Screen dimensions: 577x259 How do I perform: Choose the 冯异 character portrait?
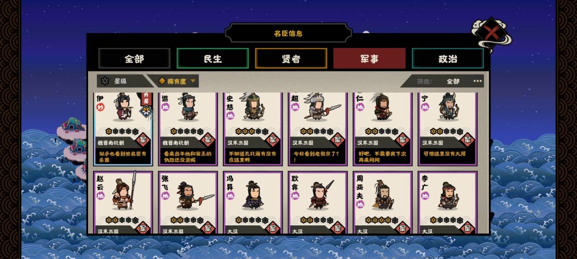(x=253, y=195)
